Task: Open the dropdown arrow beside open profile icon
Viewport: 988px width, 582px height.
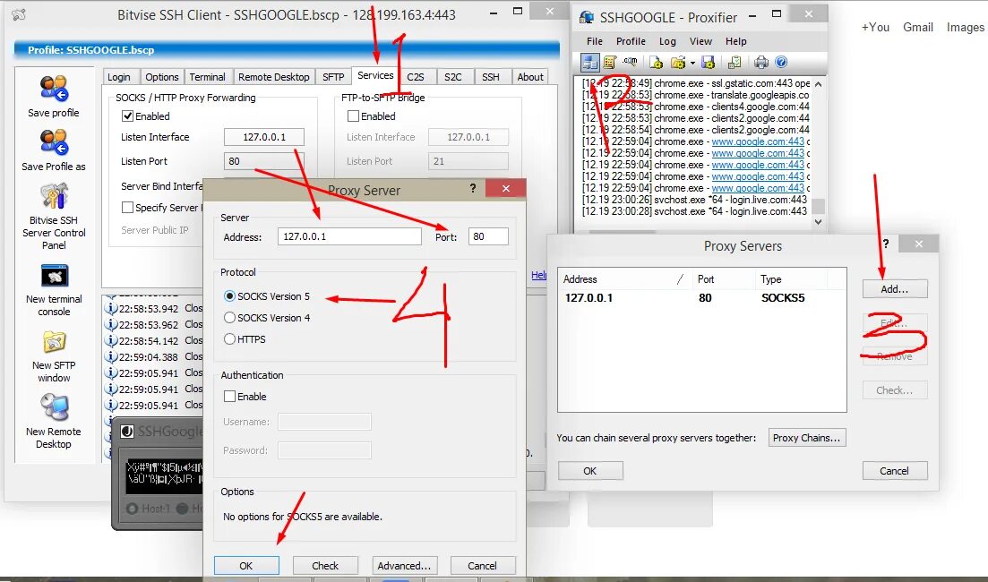Action: point(692,63)
